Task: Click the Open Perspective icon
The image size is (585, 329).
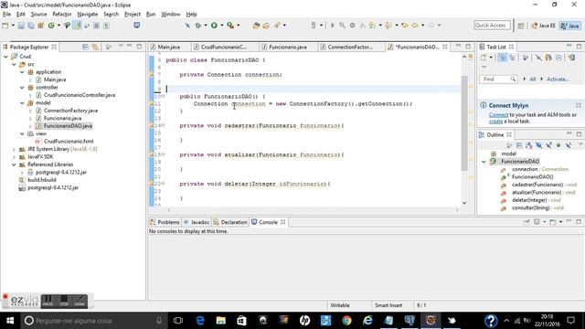Action: [x=521, y=26]
